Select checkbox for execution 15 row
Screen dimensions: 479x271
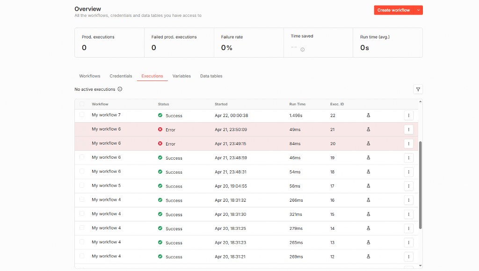point(82,213)
